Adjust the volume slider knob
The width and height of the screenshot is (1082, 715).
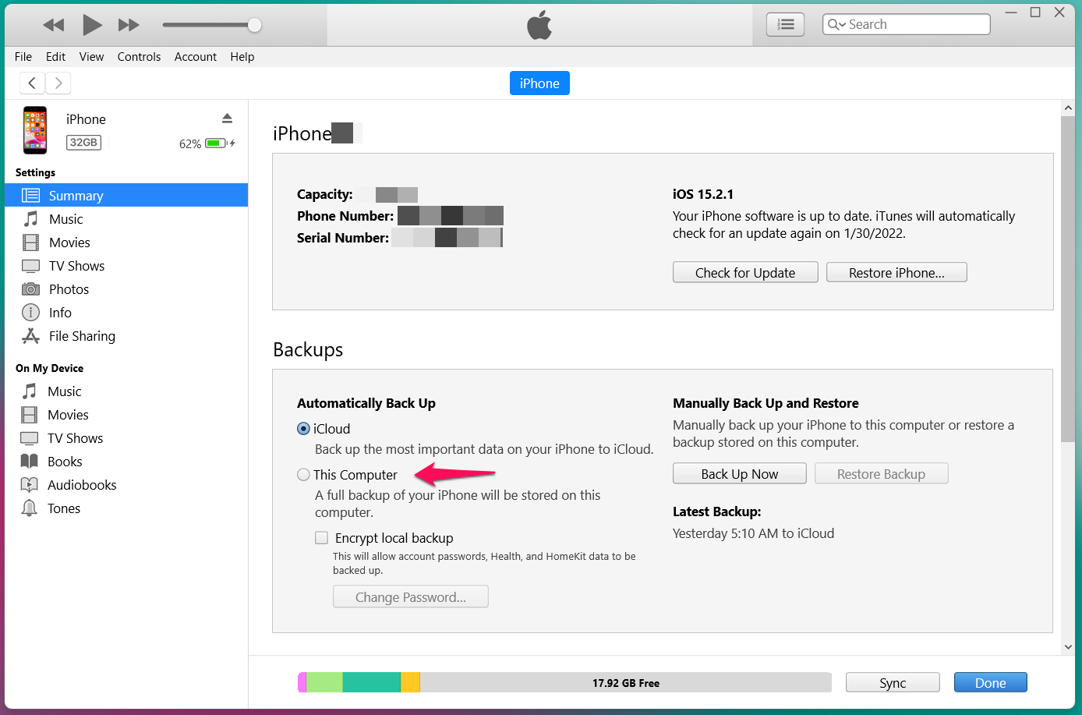click(254, 25)
